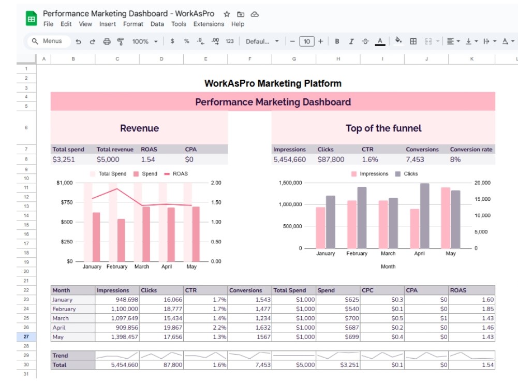Click the Impressions and Clicks bar chart
This screenshot has height=382, width=518.
(383, 220)
